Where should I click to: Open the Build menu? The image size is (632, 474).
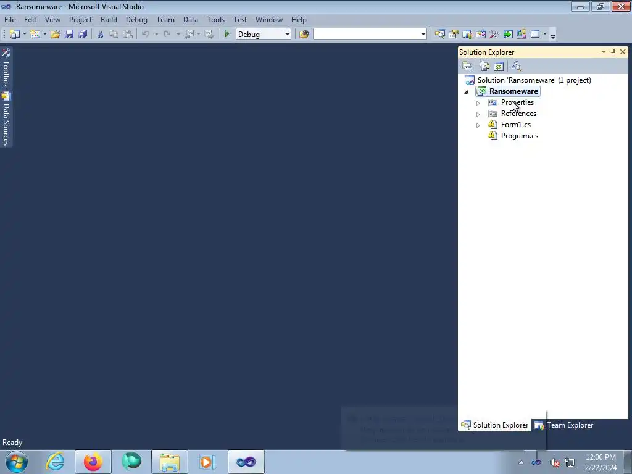pos(109,19)
